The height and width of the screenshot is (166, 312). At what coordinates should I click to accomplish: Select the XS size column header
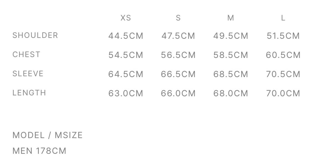[126, 18]
